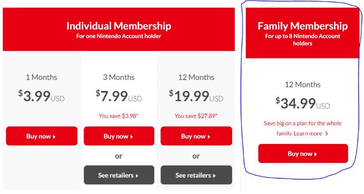The width and height of the screenshot is (364, 194).
Task: Click Buy now for 1 Months plan
Action: click(x=41, y=136)
